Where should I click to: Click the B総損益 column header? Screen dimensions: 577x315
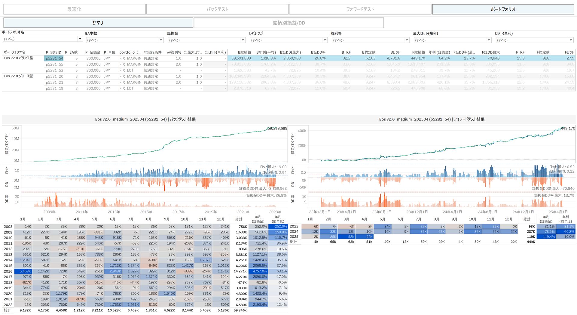(x=244, y=52)
